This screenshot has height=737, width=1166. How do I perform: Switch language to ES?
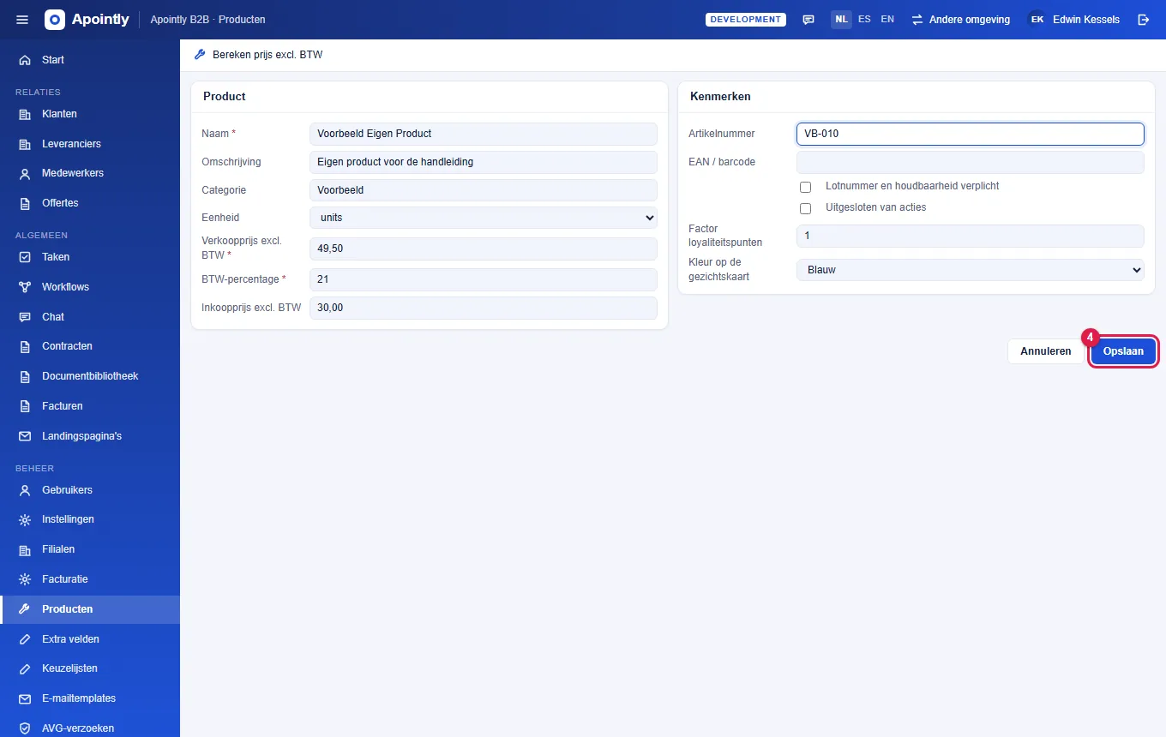(864, 20)
